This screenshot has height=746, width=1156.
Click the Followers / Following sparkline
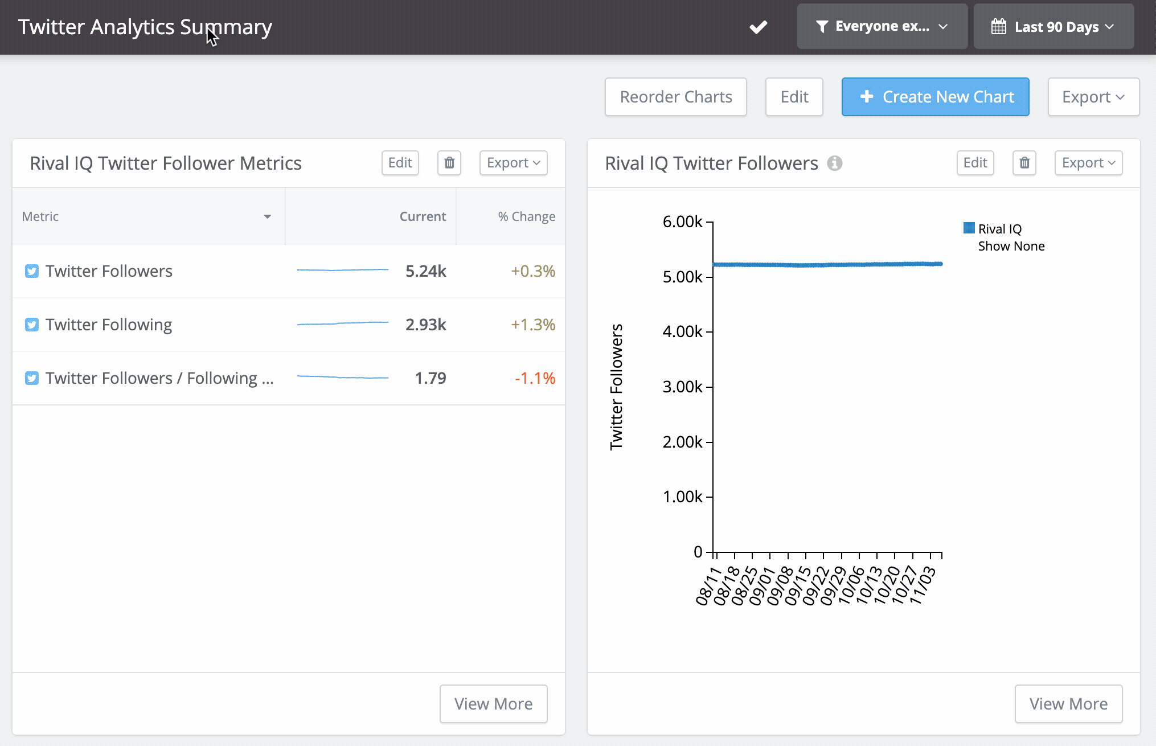pyautogui.click(x=343, y=377)
